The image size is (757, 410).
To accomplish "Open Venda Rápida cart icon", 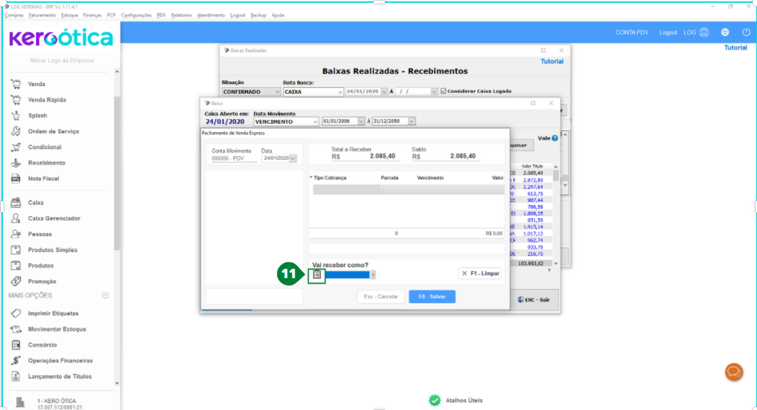I will pyautogui.click(x=16, y=100).
